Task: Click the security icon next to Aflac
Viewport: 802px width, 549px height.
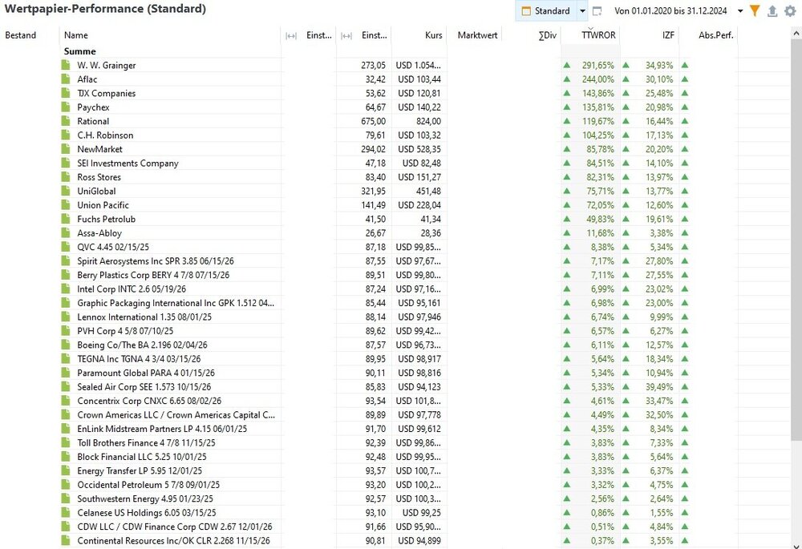Action: coord(66,79)
